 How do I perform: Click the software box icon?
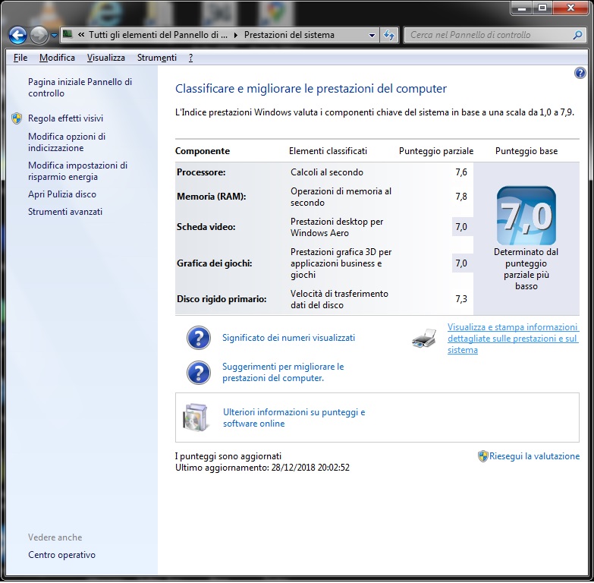pos(196,418)
